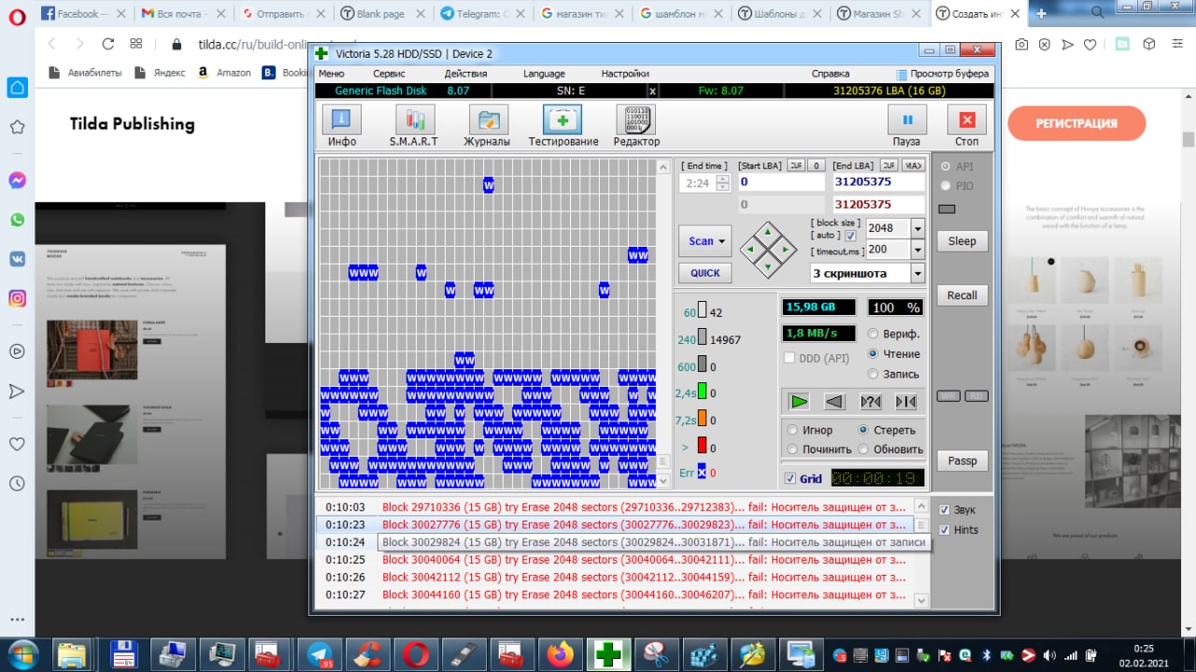Toggle the Grid checkbox
1196x672 pixels.
(790, 479)
